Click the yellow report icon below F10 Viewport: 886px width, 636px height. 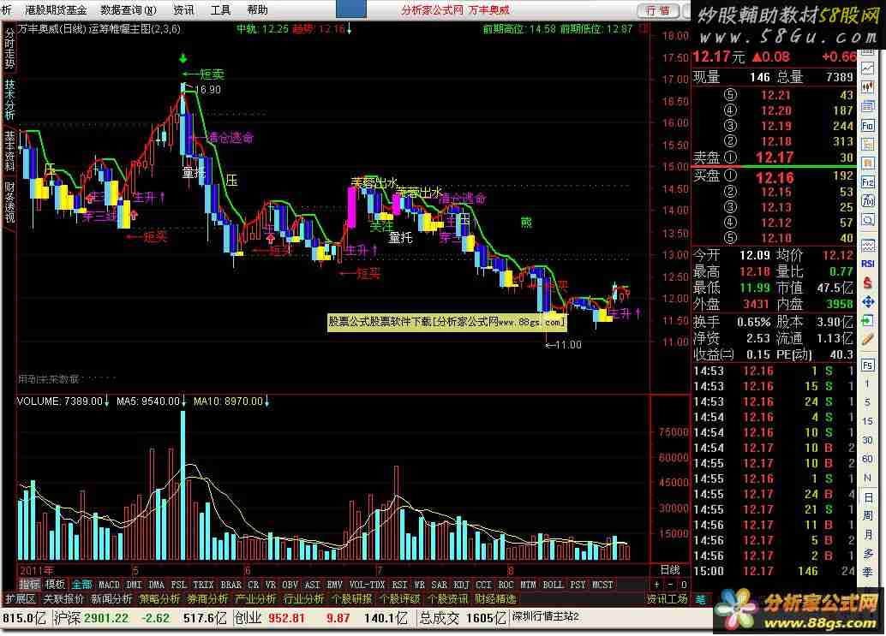click(867, 145)
